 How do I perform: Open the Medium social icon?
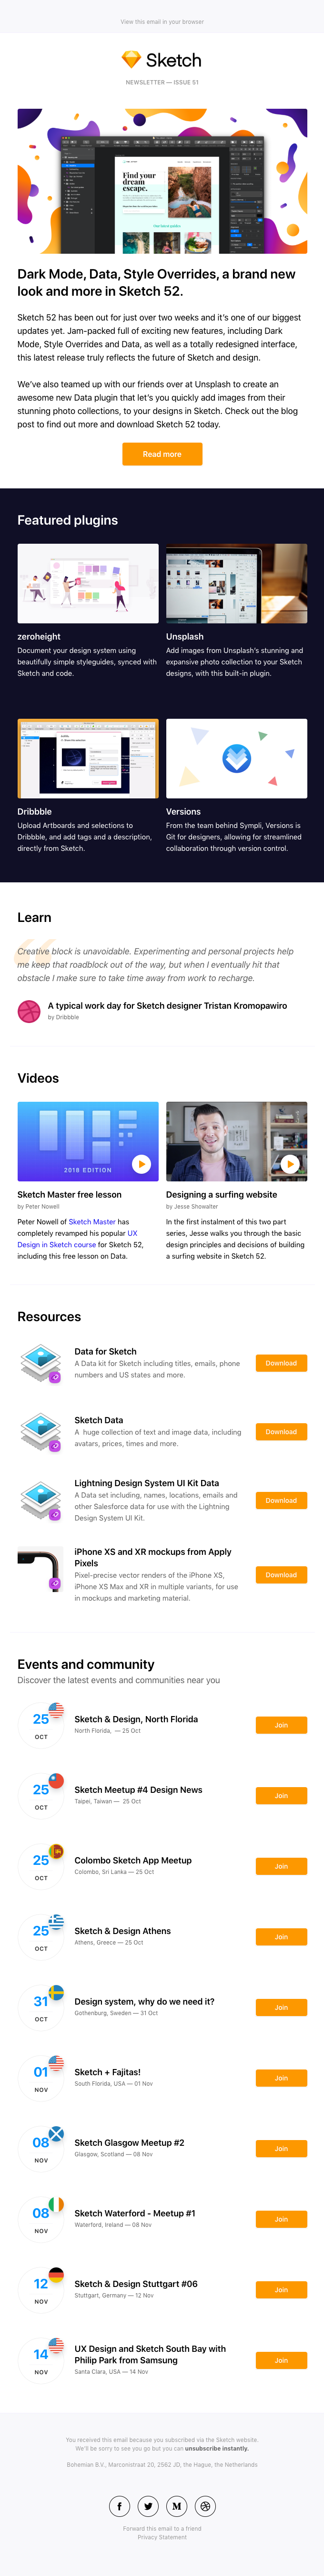pyautogui.click(x=177, y=2505)
